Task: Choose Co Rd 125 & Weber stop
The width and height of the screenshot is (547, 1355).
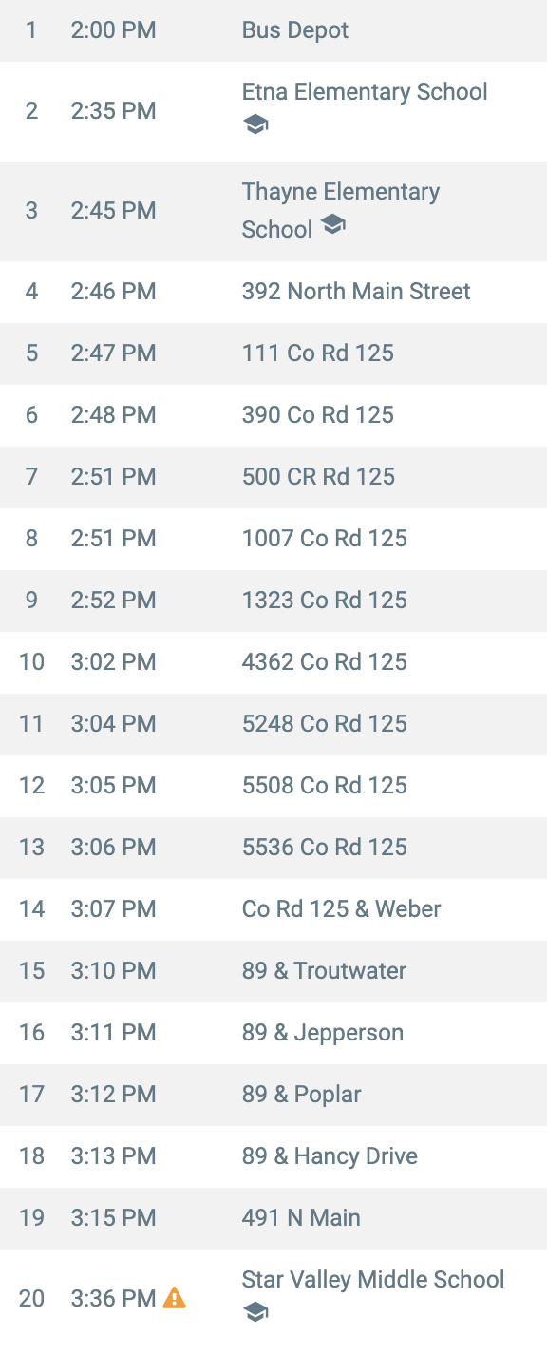Action: point(273,909)
